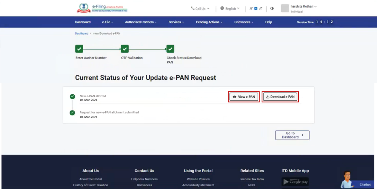Expand the Services menu
377x189 pixels.
(176, 22)
